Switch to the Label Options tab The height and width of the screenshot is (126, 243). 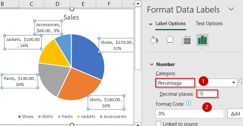coord(170,24)
